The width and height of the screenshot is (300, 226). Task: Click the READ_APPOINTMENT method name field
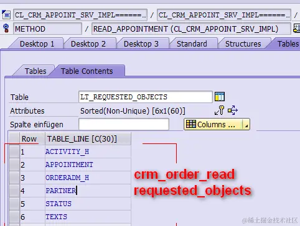[191, 29]
